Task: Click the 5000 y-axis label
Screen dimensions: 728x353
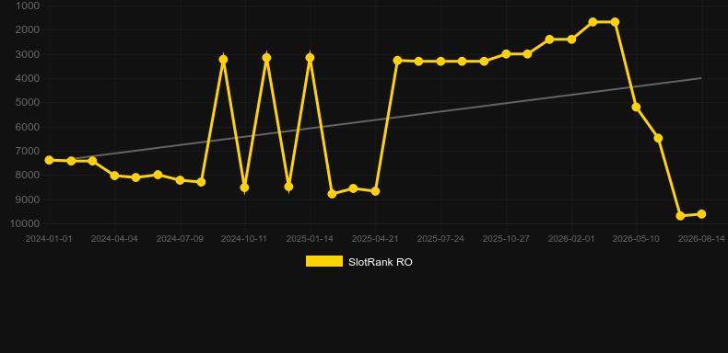Action: click(28, 102)
